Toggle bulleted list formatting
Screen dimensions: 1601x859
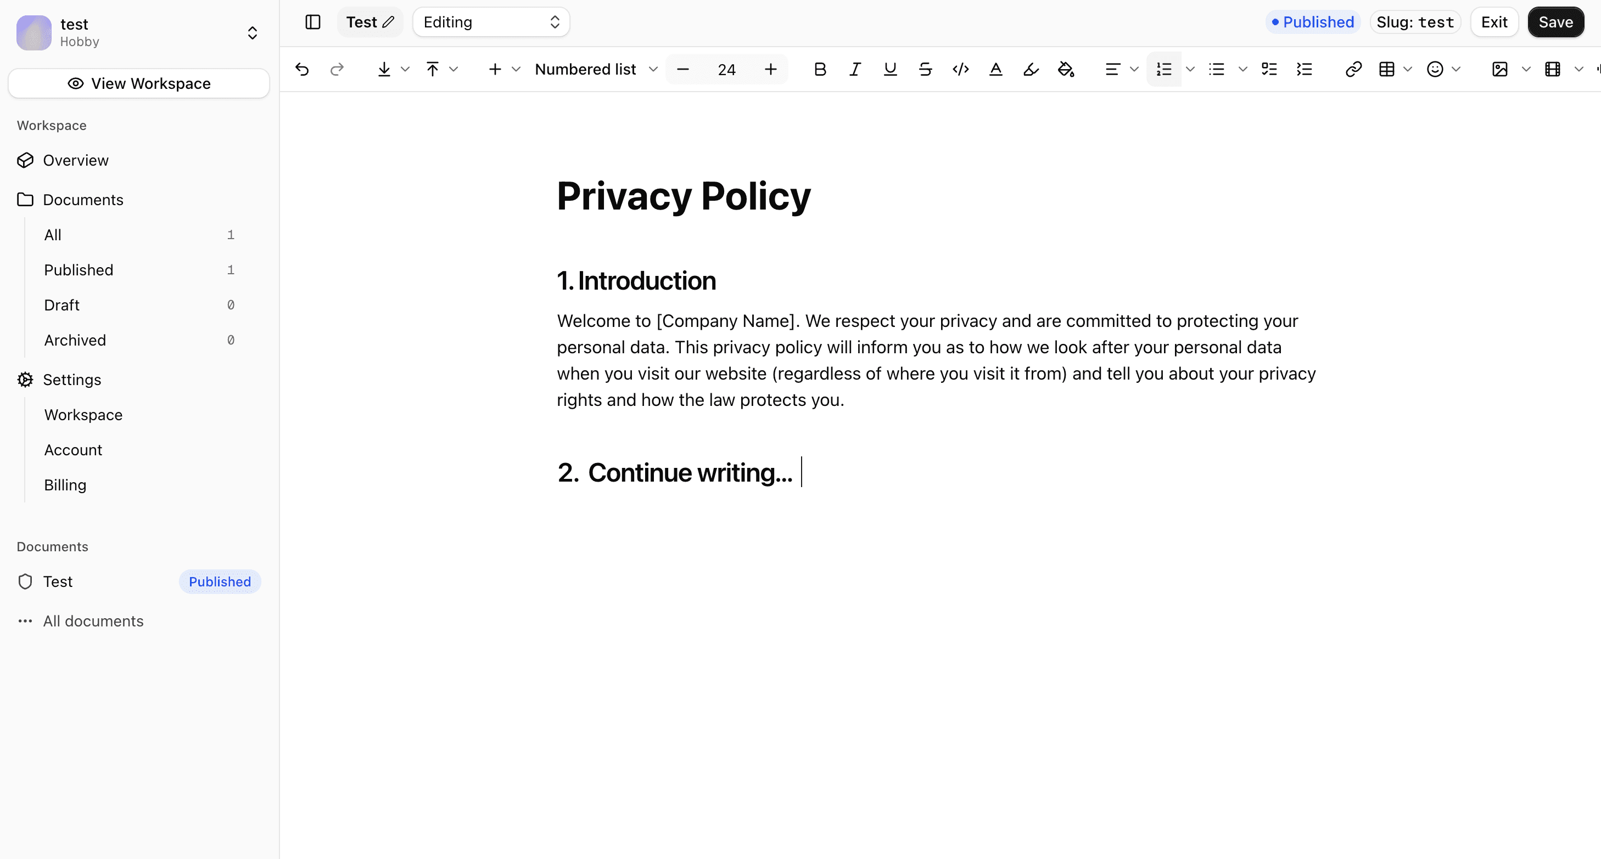coord(1216,69)
